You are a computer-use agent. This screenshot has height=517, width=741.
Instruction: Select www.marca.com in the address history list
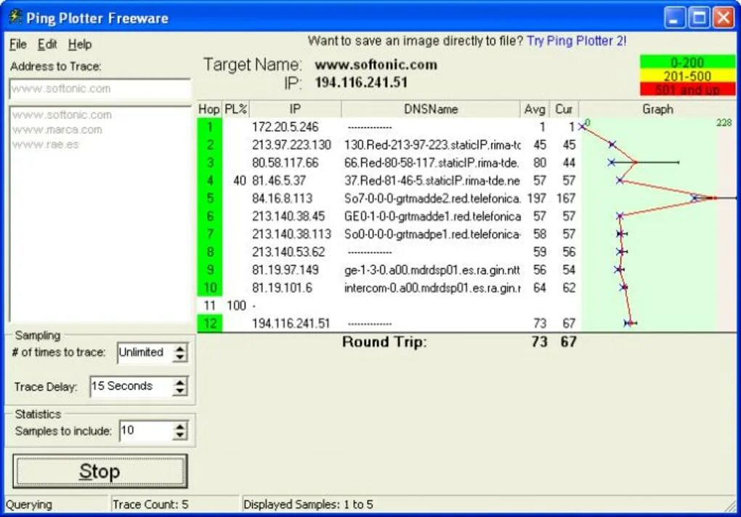pyautogui.click(x=57, y=129)
